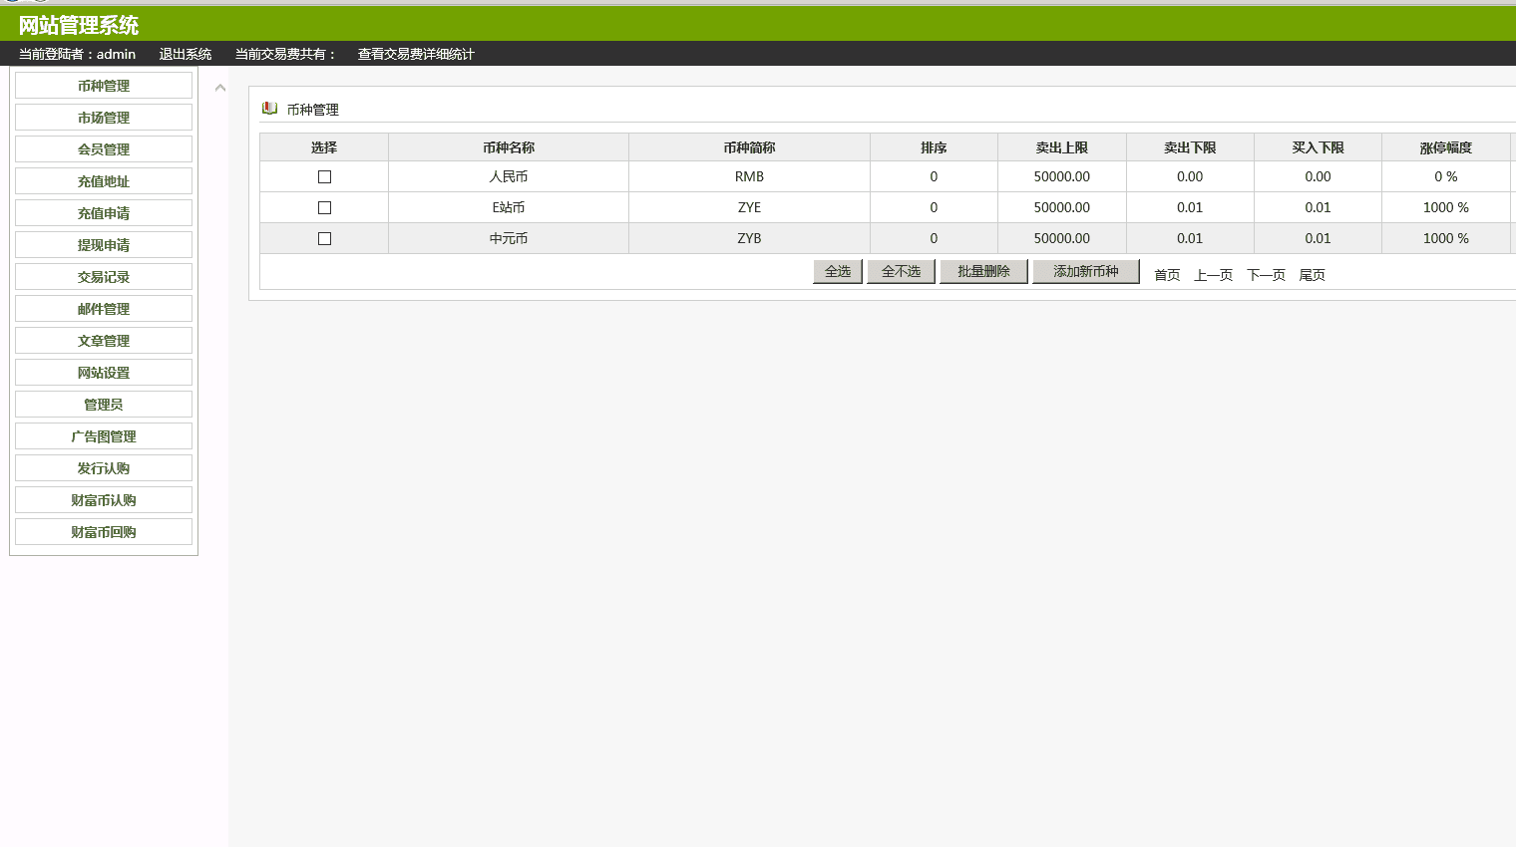The image size is (1516, 847).
Task: Navigate to 交易记录 in the sidebar
Action: click(x=104, y=277)
